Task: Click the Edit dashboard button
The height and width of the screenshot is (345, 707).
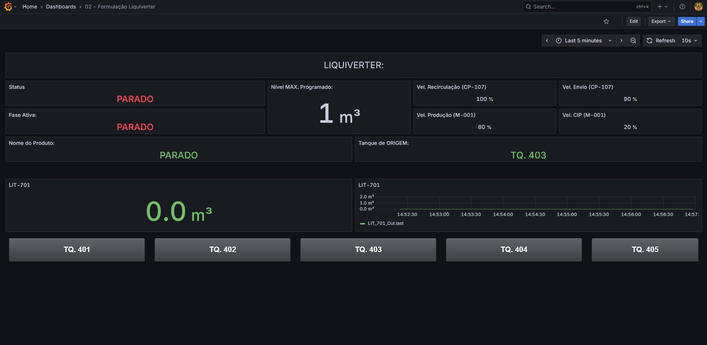Action: pyautogui.click(x=634, y=21)
